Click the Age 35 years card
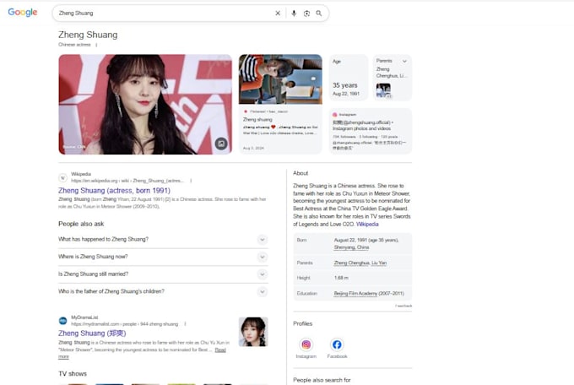Viewport: 574px width, 385px height. pos(348,78)
